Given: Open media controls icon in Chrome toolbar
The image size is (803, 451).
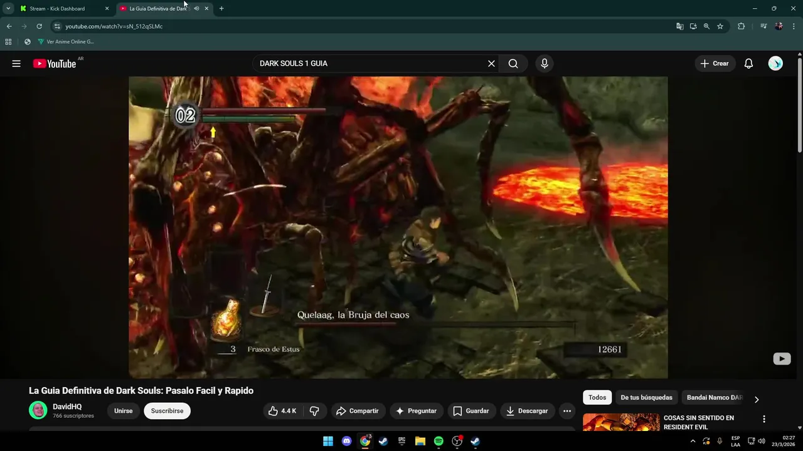Looking at the screenshot, I should point(763,26).
